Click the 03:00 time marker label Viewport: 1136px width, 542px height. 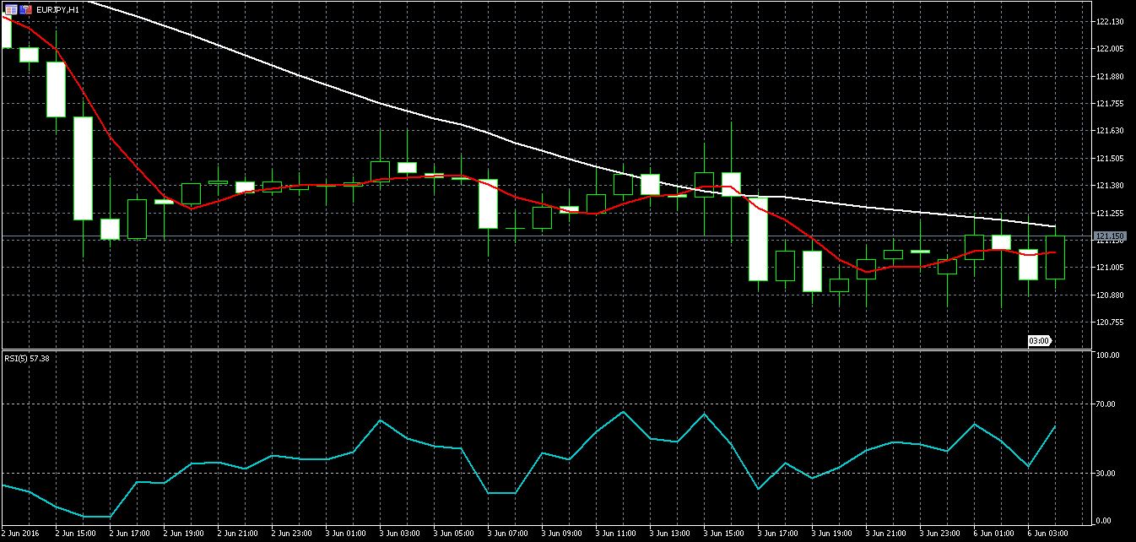(1039, 340)
